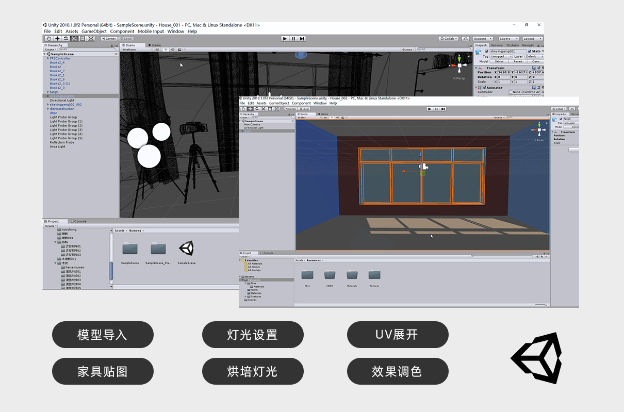624x412 pixels.
Task: Open Untagged tag dropdown in House_001 Inspector
Action: (x=501, y=57)
